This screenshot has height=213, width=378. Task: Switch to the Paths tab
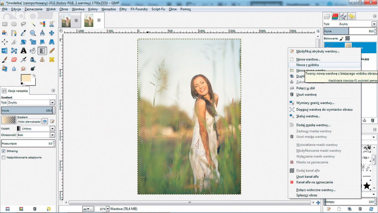point(343,16)
